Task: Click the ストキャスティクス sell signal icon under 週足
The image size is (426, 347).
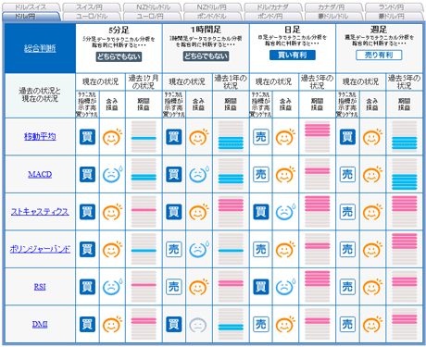Action: click(347, 212)
